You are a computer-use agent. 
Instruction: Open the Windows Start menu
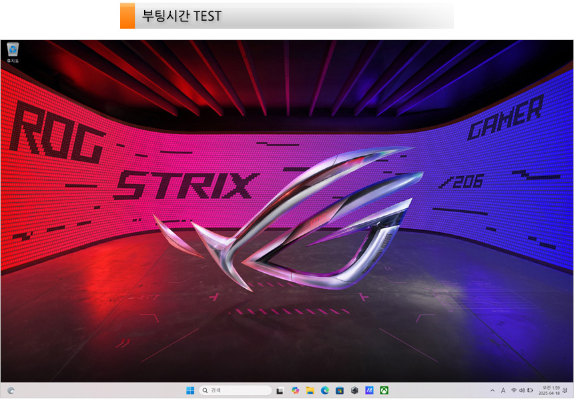pos(190,390)
